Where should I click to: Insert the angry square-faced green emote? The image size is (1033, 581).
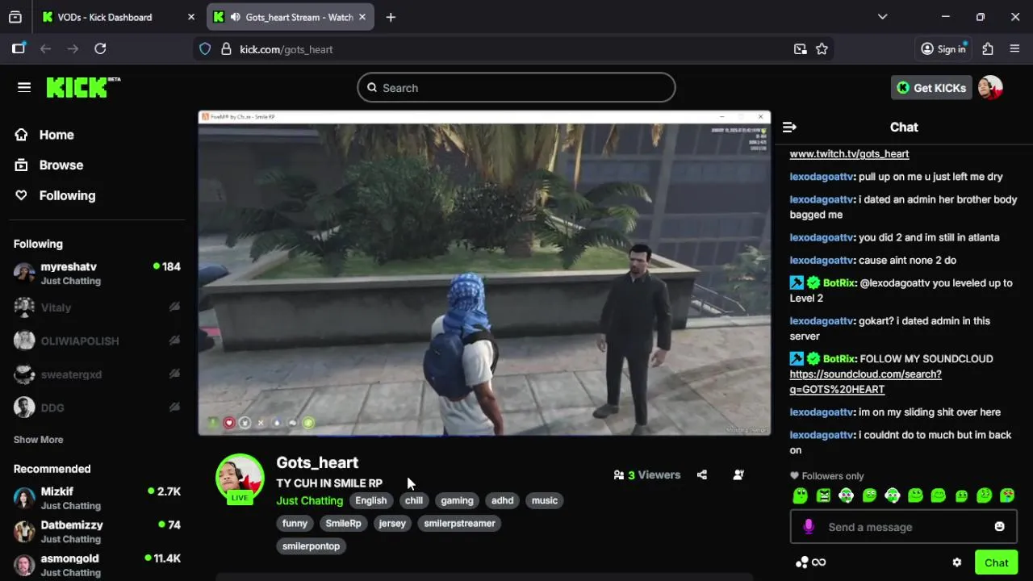(823, 495)
